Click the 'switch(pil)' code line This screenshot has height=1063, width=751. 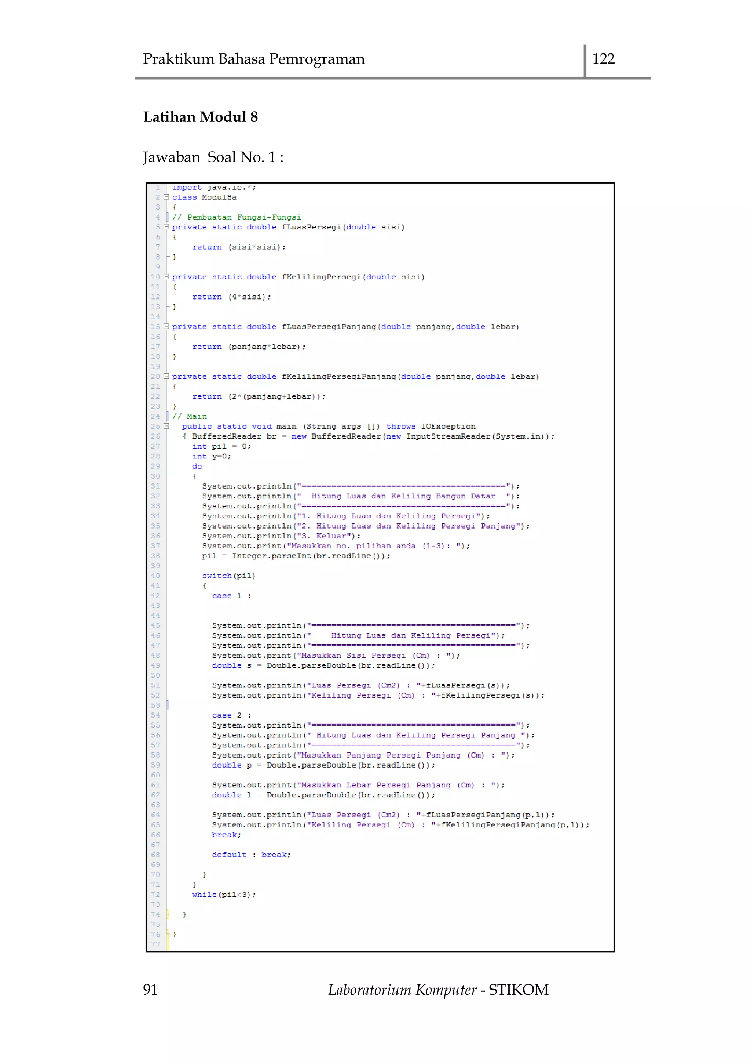click(228, 576)
